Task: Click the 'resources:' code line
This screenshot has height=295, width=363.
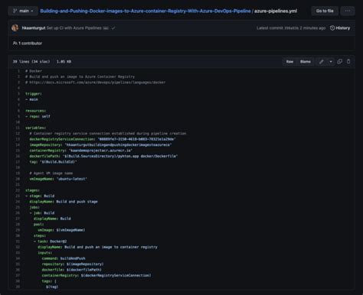Action: tap(36, 111)
